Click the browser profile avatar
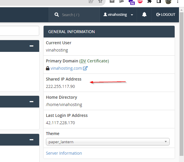Screen dimensions: 184x162 click(168, 1)
